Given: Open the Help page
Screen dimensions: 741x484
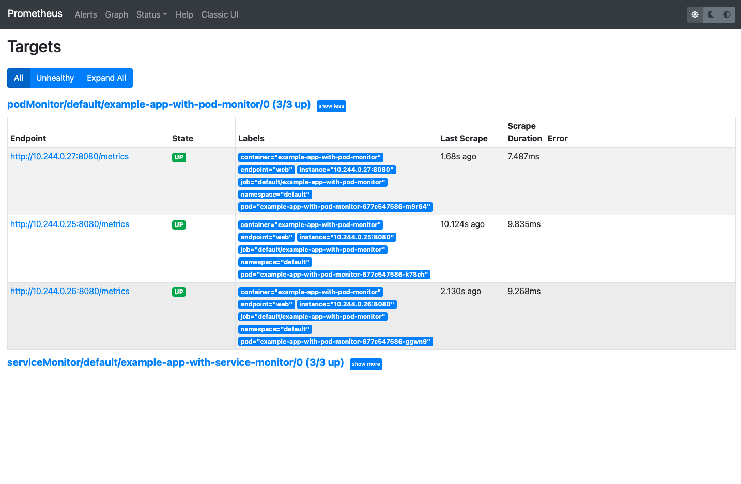Looking at the screenshot, I should (184, 14).
